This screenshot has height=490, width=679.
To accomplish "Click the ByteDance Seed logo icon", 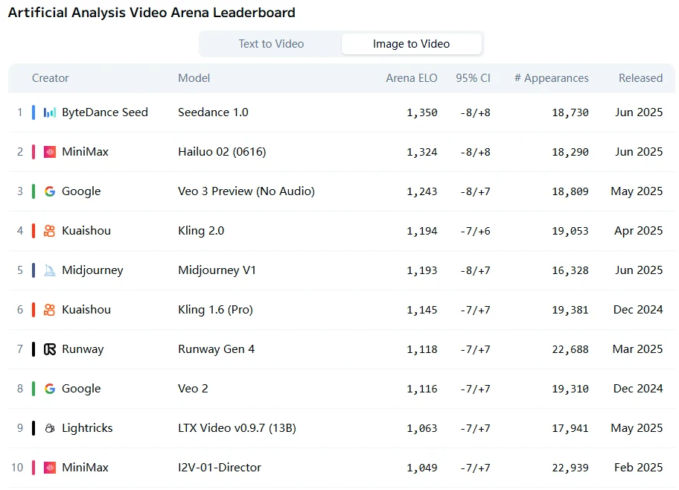I will (50, 112).
